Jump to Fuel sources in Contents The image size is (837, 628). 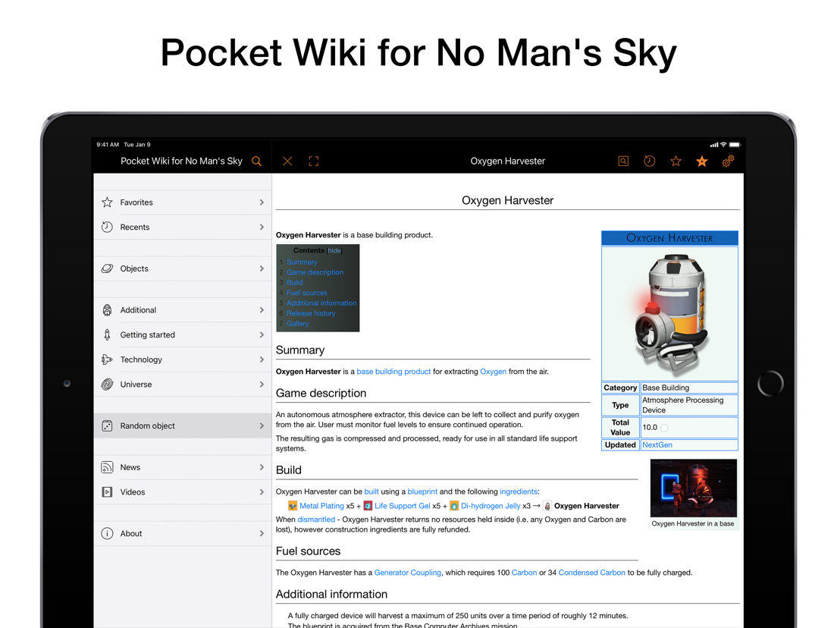307,293
